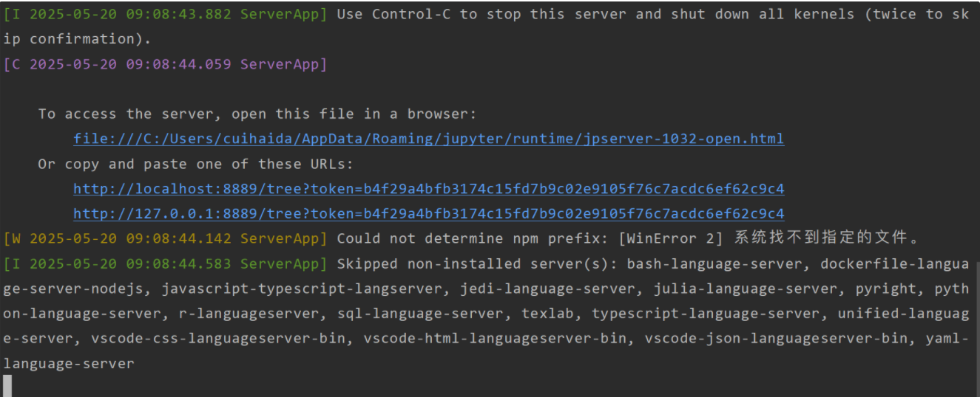
Task: Click the '[C 2025-05-20 09:08:44.059 ServerApp]' tag
Action: coord(165,64)
